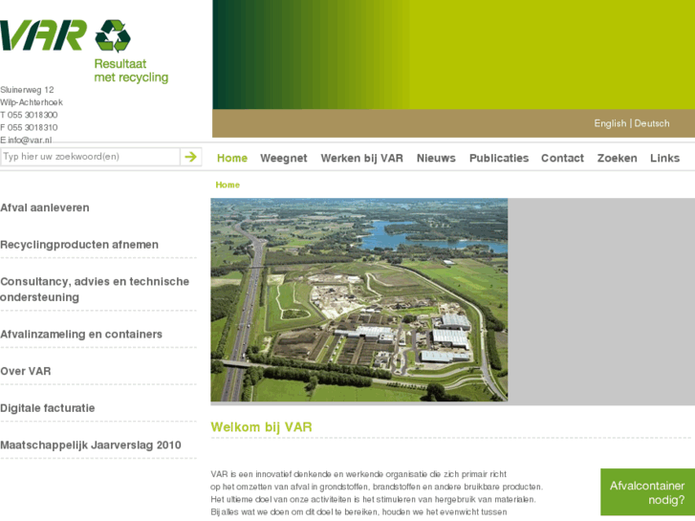This screenshot has height=521, width=695.
Task: Open the Home menu item
Action: (x=232, y=159)
